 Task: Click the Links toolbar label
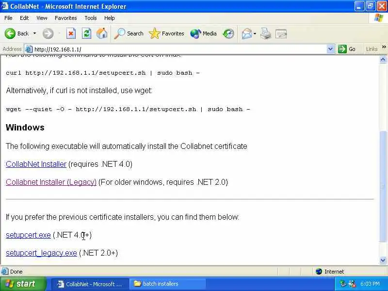(x=372, y=49)
